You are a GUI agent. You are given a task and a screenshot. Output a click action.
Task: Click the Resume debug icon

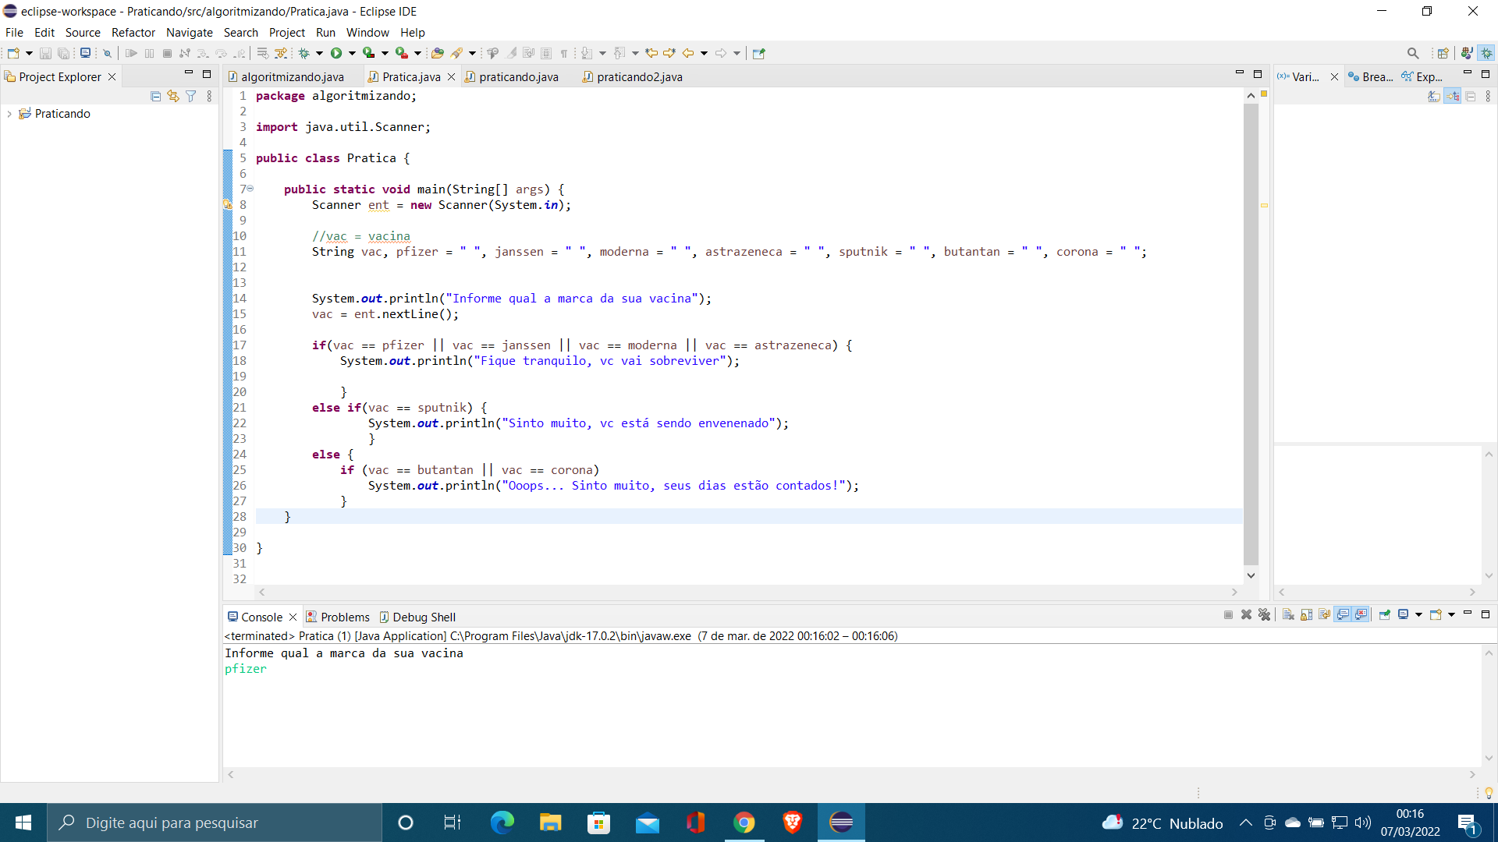[x=131, y=53]
